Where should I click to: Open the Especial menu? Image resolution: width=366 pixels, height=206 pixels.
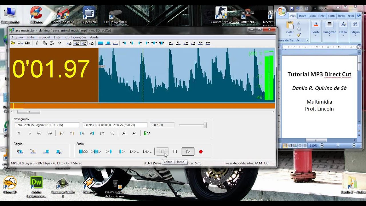tap(44, 37)
